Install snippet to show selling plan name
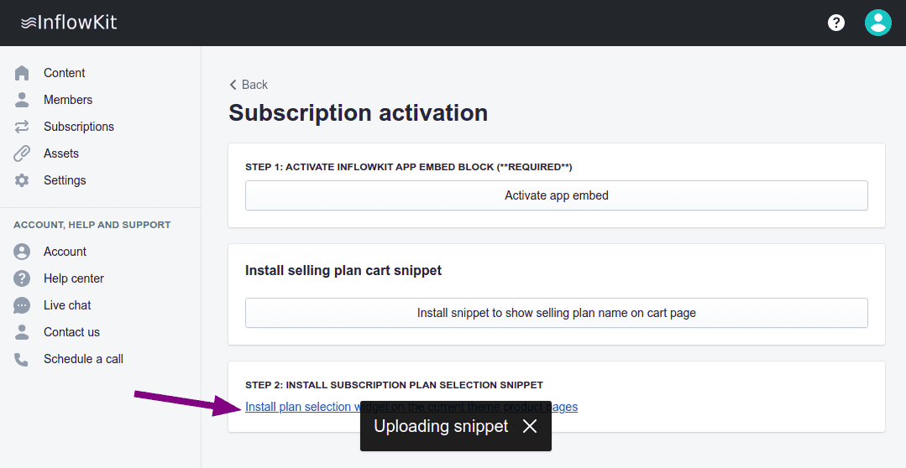Image resolution: width=906 pixels, height=468 pixels. click(x=556, y=313)
